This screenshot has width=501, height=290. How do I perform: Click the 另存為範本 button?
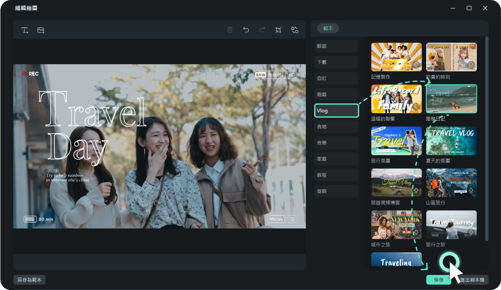[30, 280]
